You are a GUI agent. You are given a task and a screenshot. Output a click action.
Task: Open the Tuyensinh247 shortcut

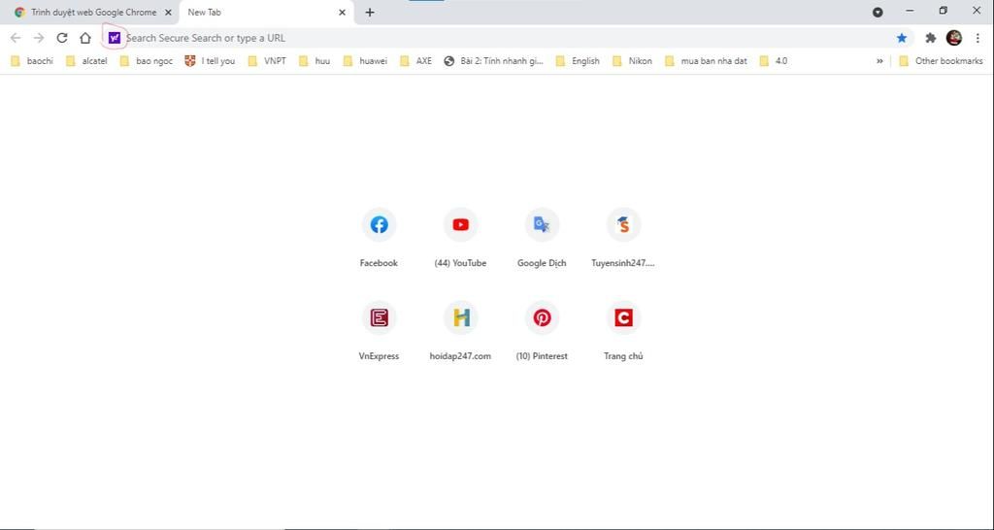pos(623,238)
